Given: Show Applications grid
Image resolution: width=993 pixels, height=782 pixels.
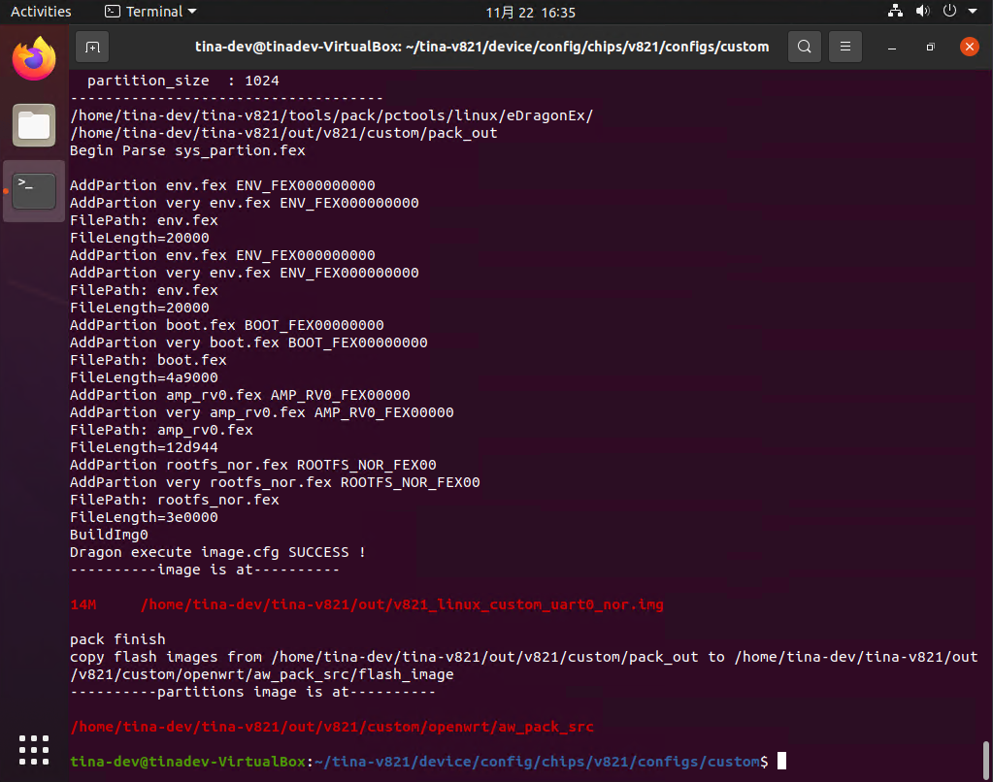Looking at the screenshot, I should (34, 750).
